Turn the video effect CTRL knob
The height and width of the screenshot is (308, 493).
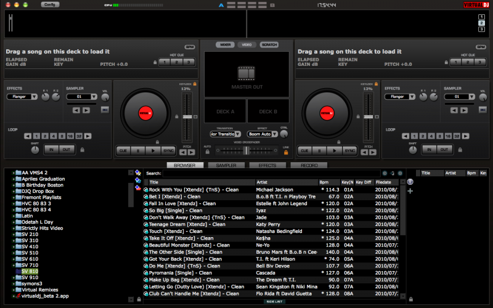pos(284,134)
